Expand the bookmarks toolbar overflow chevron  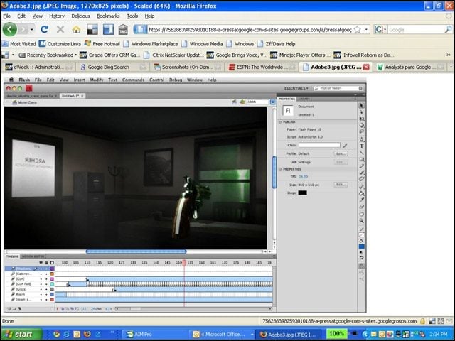[x=449, y=55]
